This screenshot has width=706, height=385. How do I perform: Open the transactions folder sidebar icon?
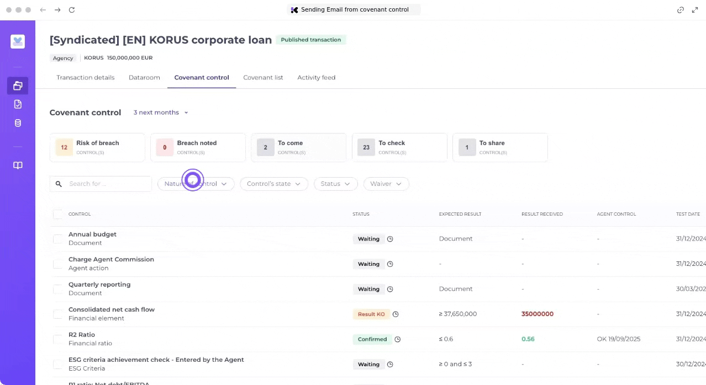click(18, 85)
